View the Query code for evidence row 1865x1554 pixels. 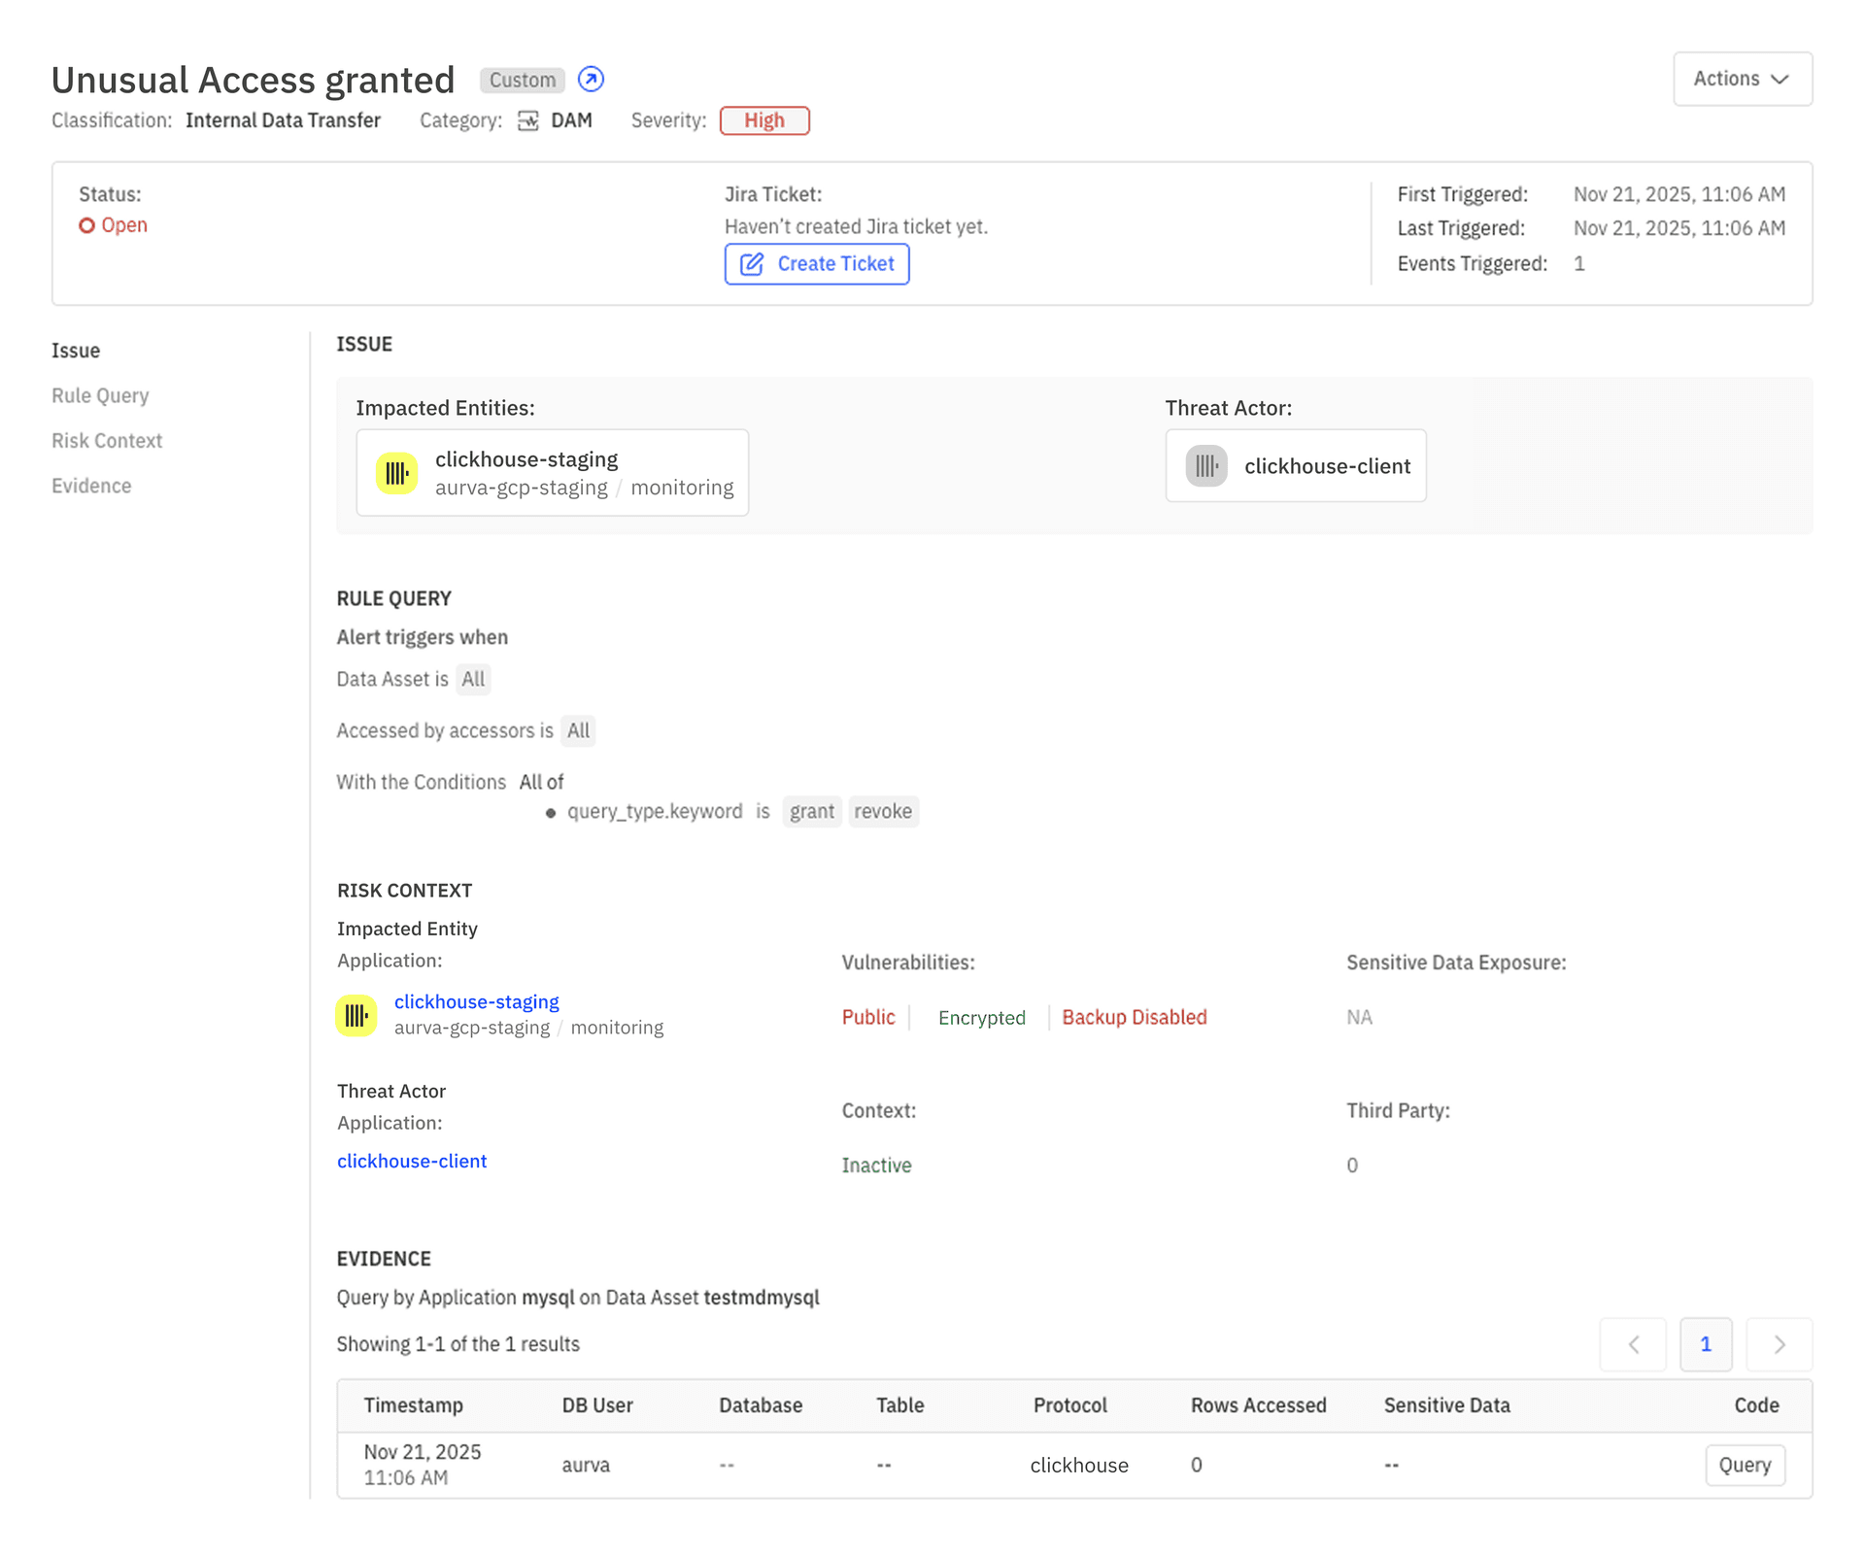tap(1745, 1465)
